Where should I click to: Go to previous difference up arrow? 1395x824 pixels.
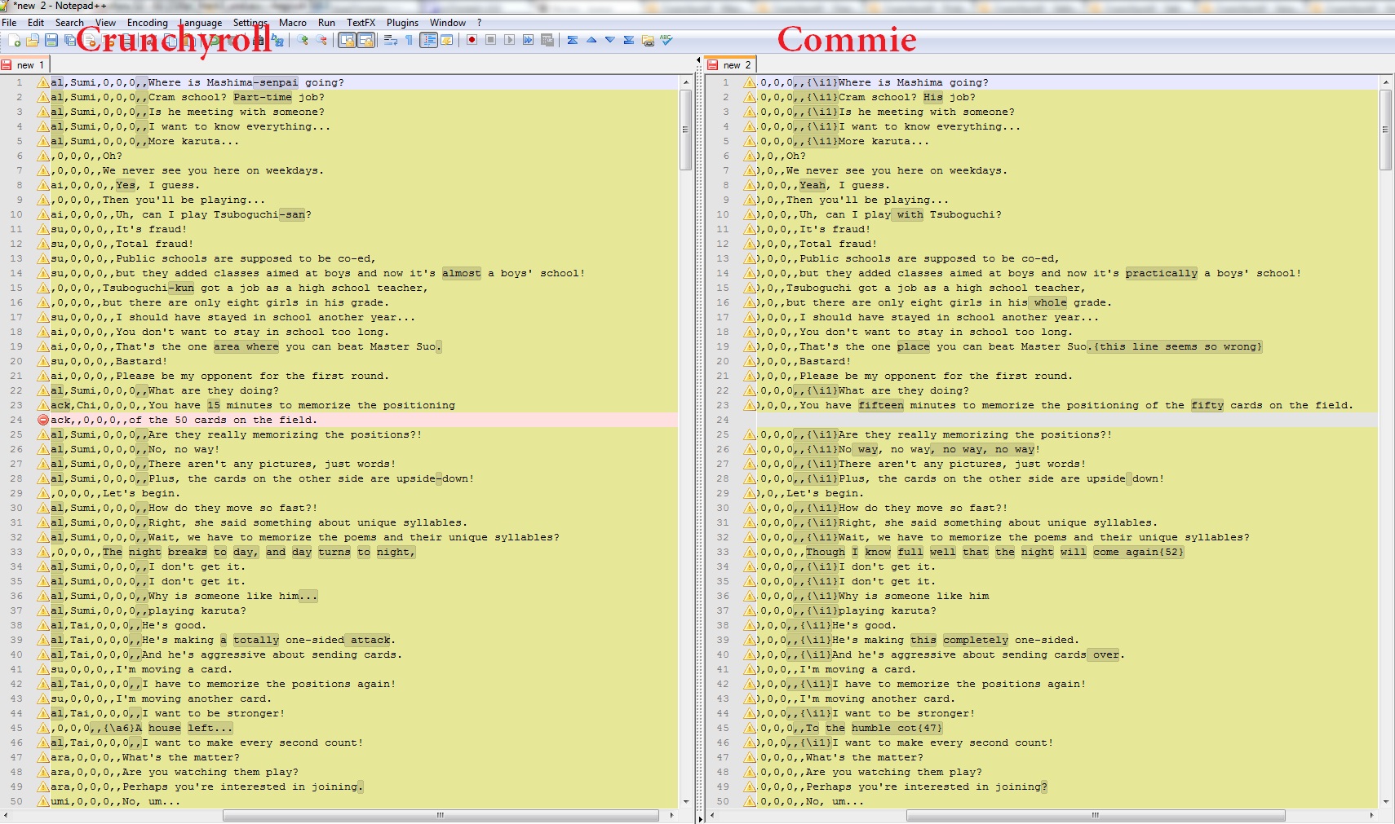(591, 40)
